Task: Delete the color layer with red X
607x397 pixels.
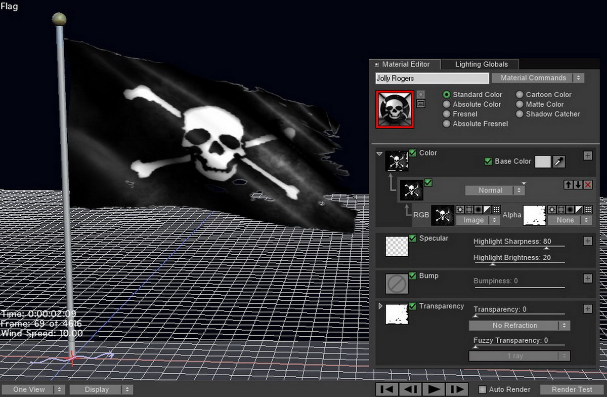Action: coord(588,185)
